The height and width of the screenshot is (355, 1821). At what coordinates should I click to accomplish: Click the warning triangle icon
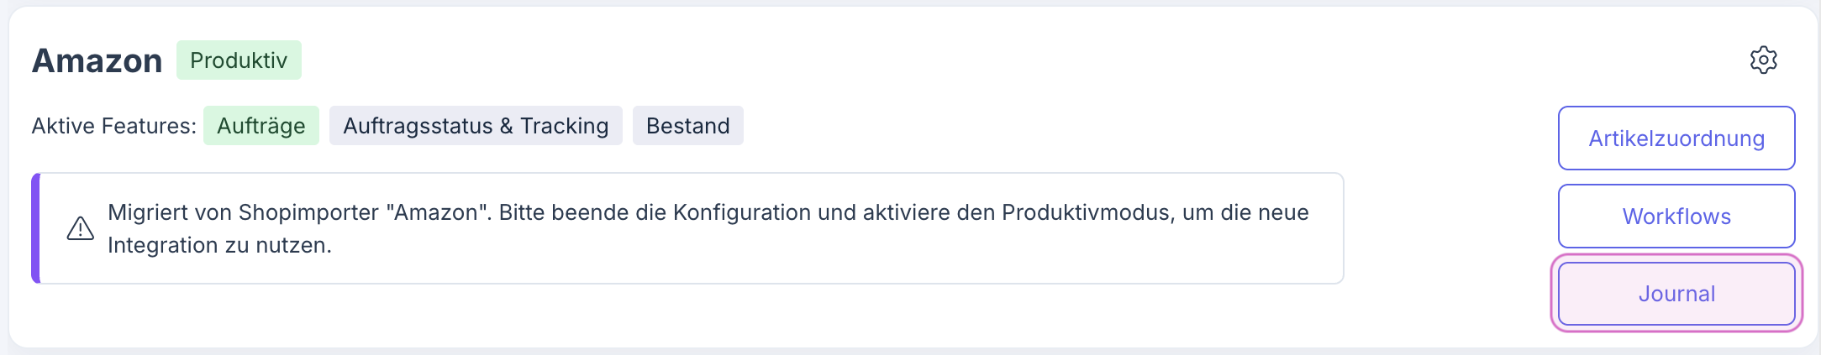[x=81, y=228]
